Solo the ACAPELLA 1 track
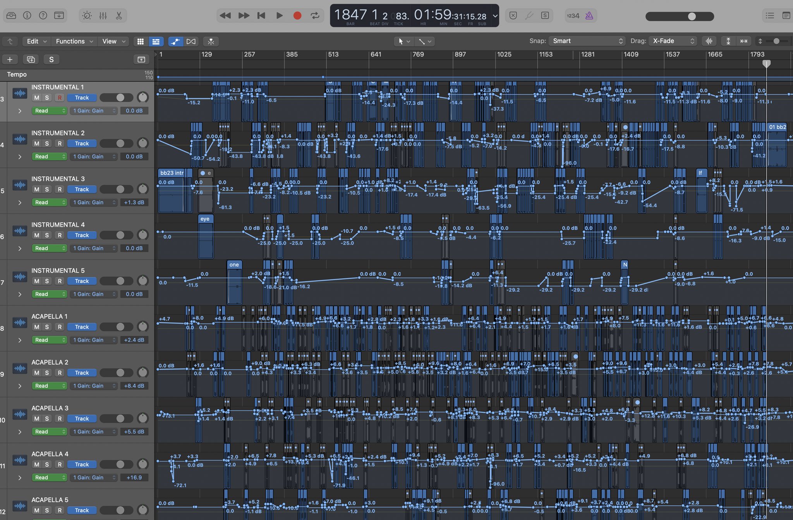 click(x=47, y=327)
